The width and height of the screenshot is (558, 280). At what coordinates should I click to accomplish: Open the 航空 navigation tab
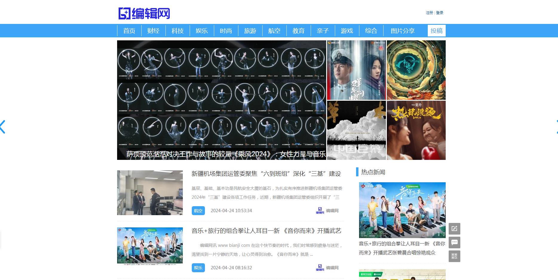(275, 31)
